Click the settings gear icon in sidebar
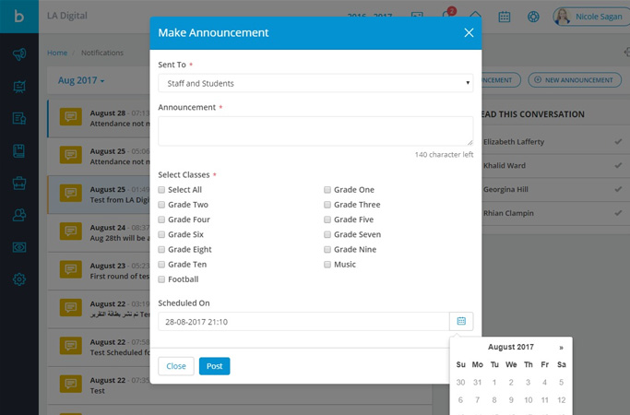The height and width of the screenshot is (415, 630). [x=18, y=279]
